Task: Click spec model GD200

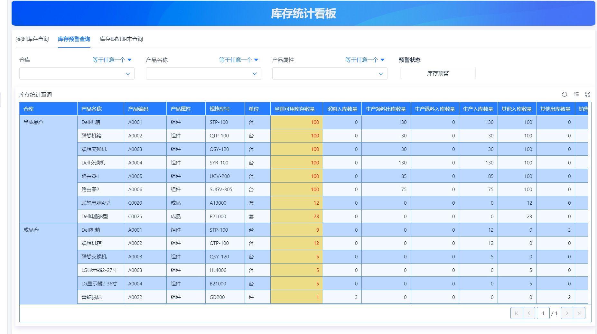Action: (217, 297)
